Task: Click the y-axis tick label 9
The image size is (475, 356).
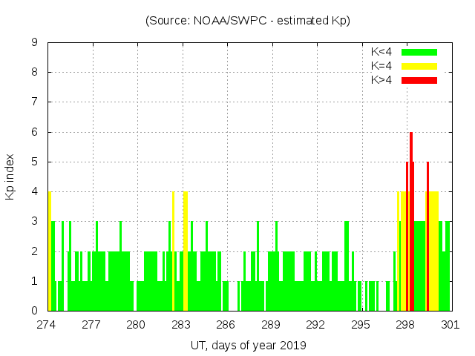Action: pyautogui.click(x=35, y=43)
